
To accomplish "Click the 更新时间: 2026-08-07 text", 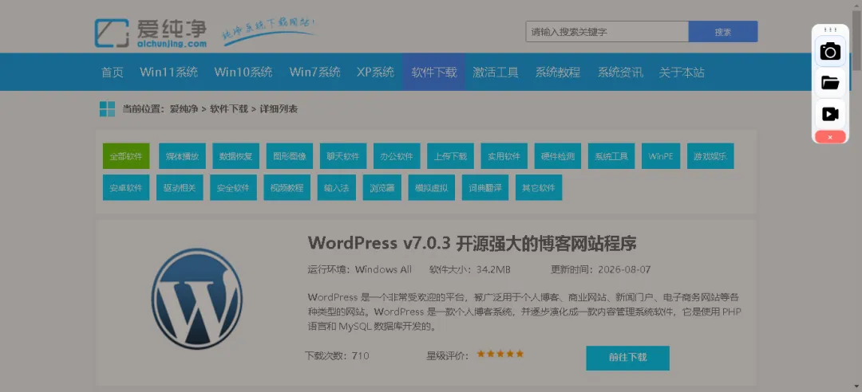I will coord(601,269).
